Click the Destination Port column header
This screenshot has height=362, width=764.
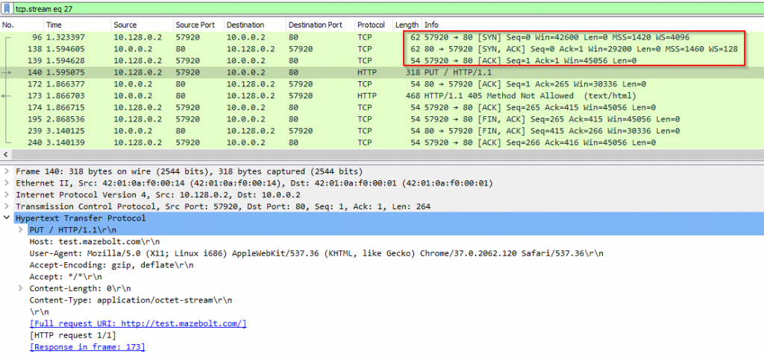[315, 25]
